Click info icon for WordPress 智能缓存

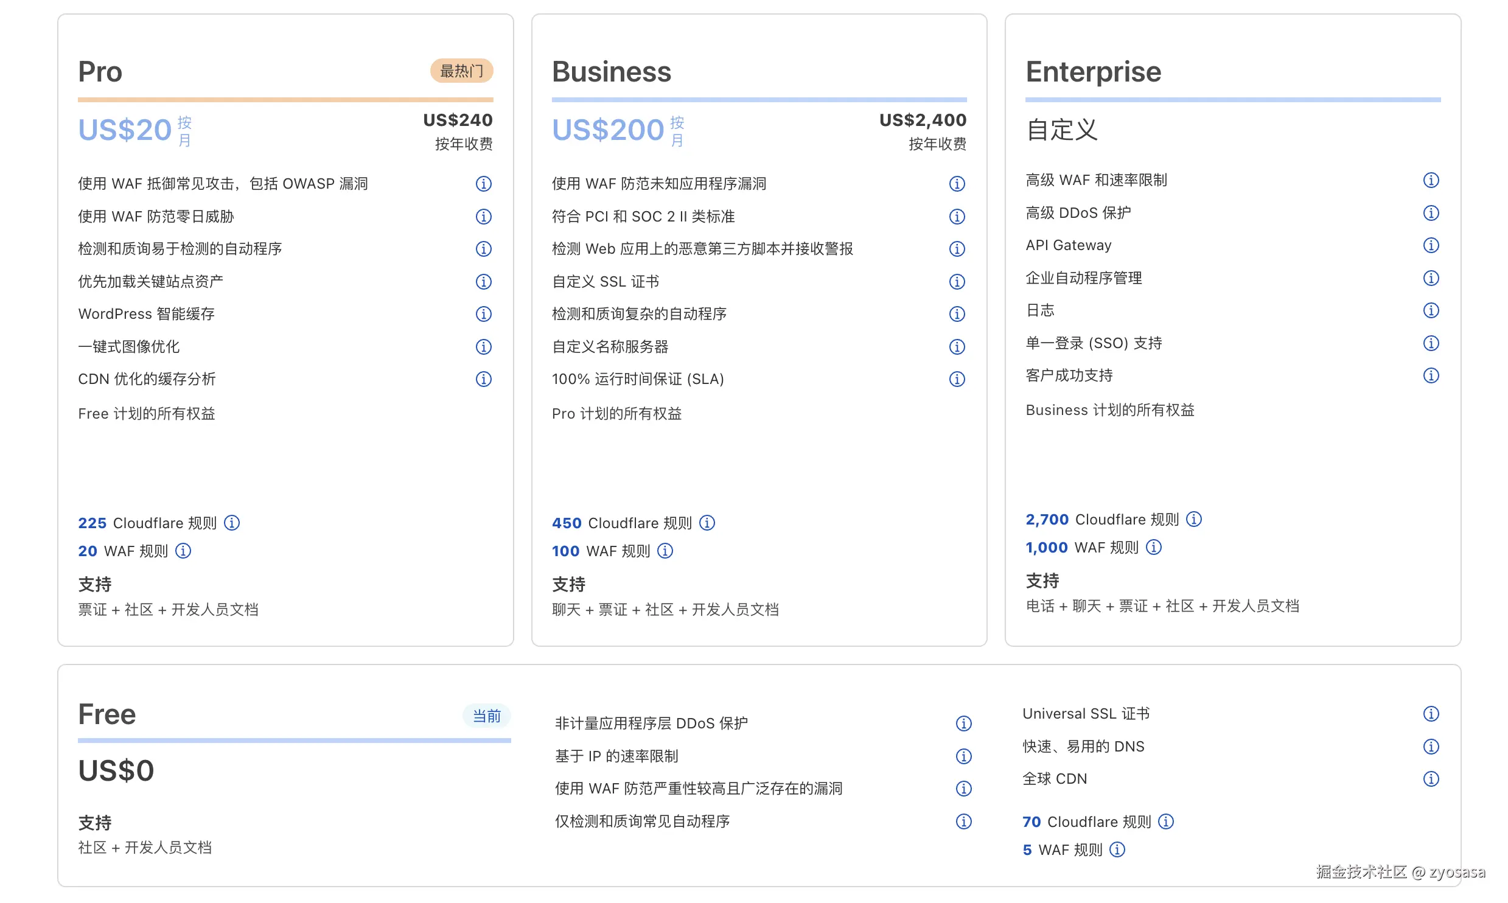(483, 314)
